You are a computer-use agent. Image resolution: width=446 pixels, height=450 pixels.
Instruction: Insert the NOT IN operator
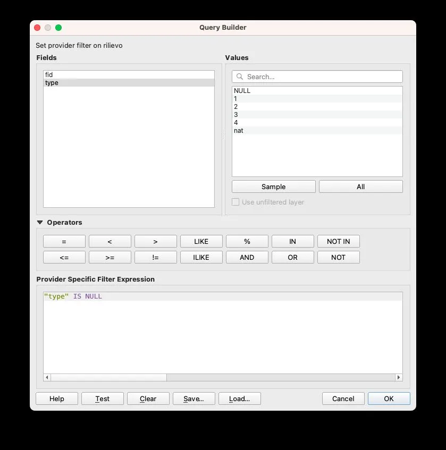338,241
